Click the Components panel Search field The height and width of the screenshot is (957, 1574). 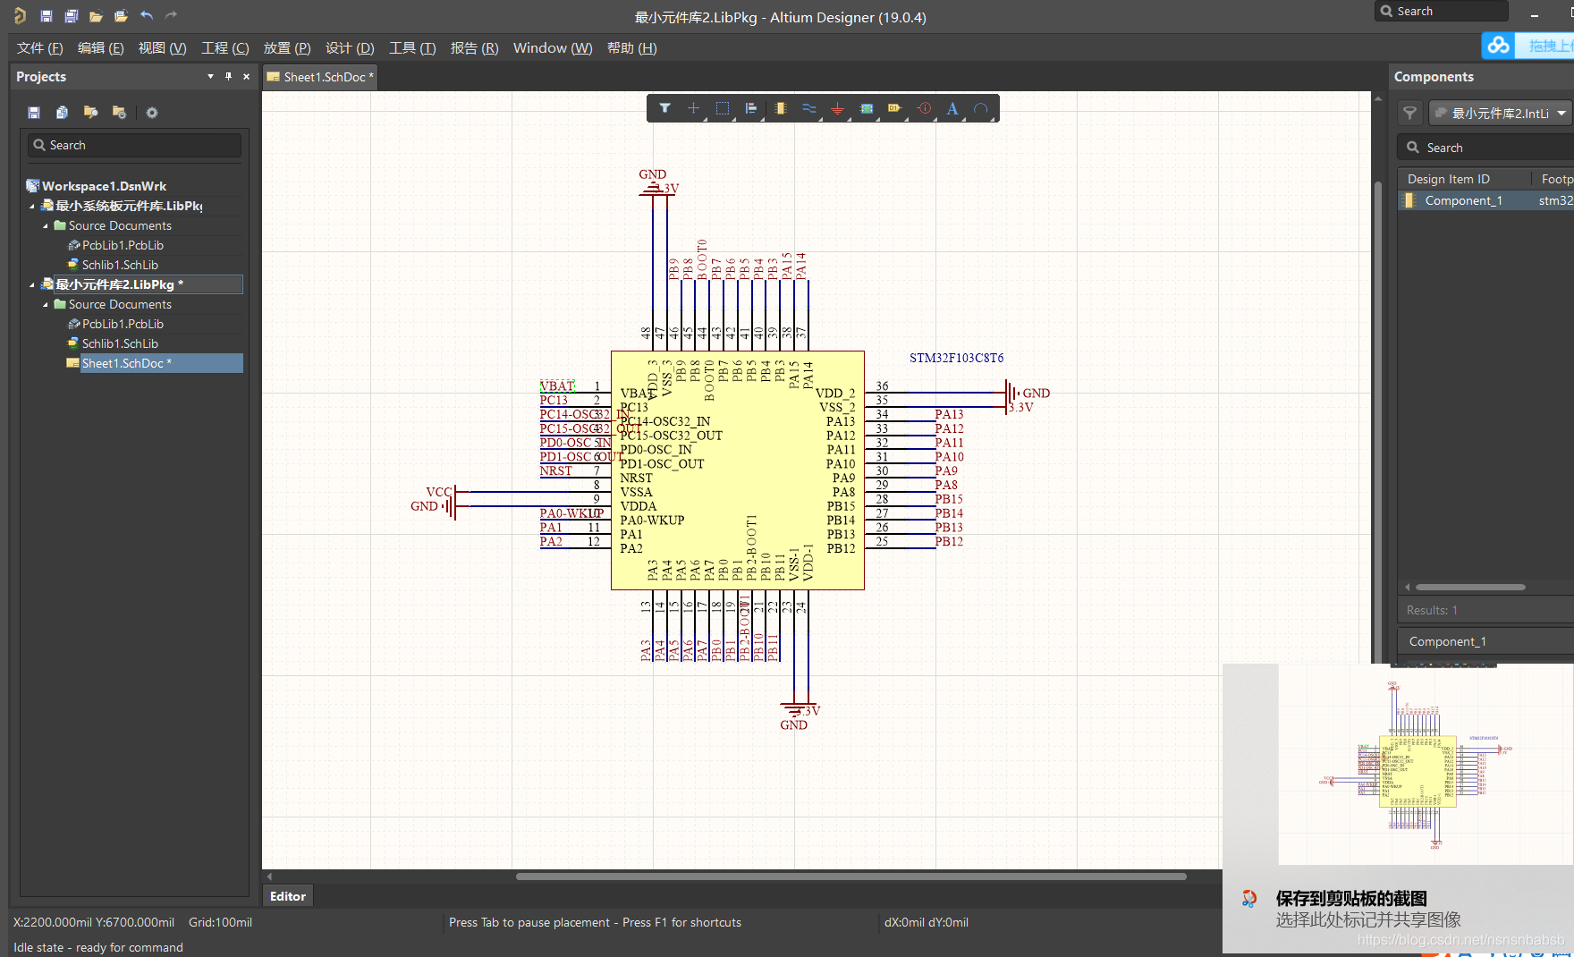1486,148
